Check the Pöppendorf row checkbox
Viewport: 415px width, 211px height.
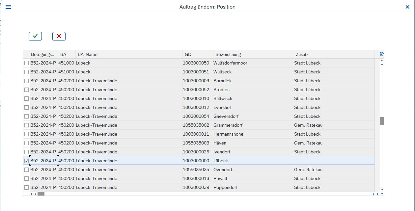point(27,188)
